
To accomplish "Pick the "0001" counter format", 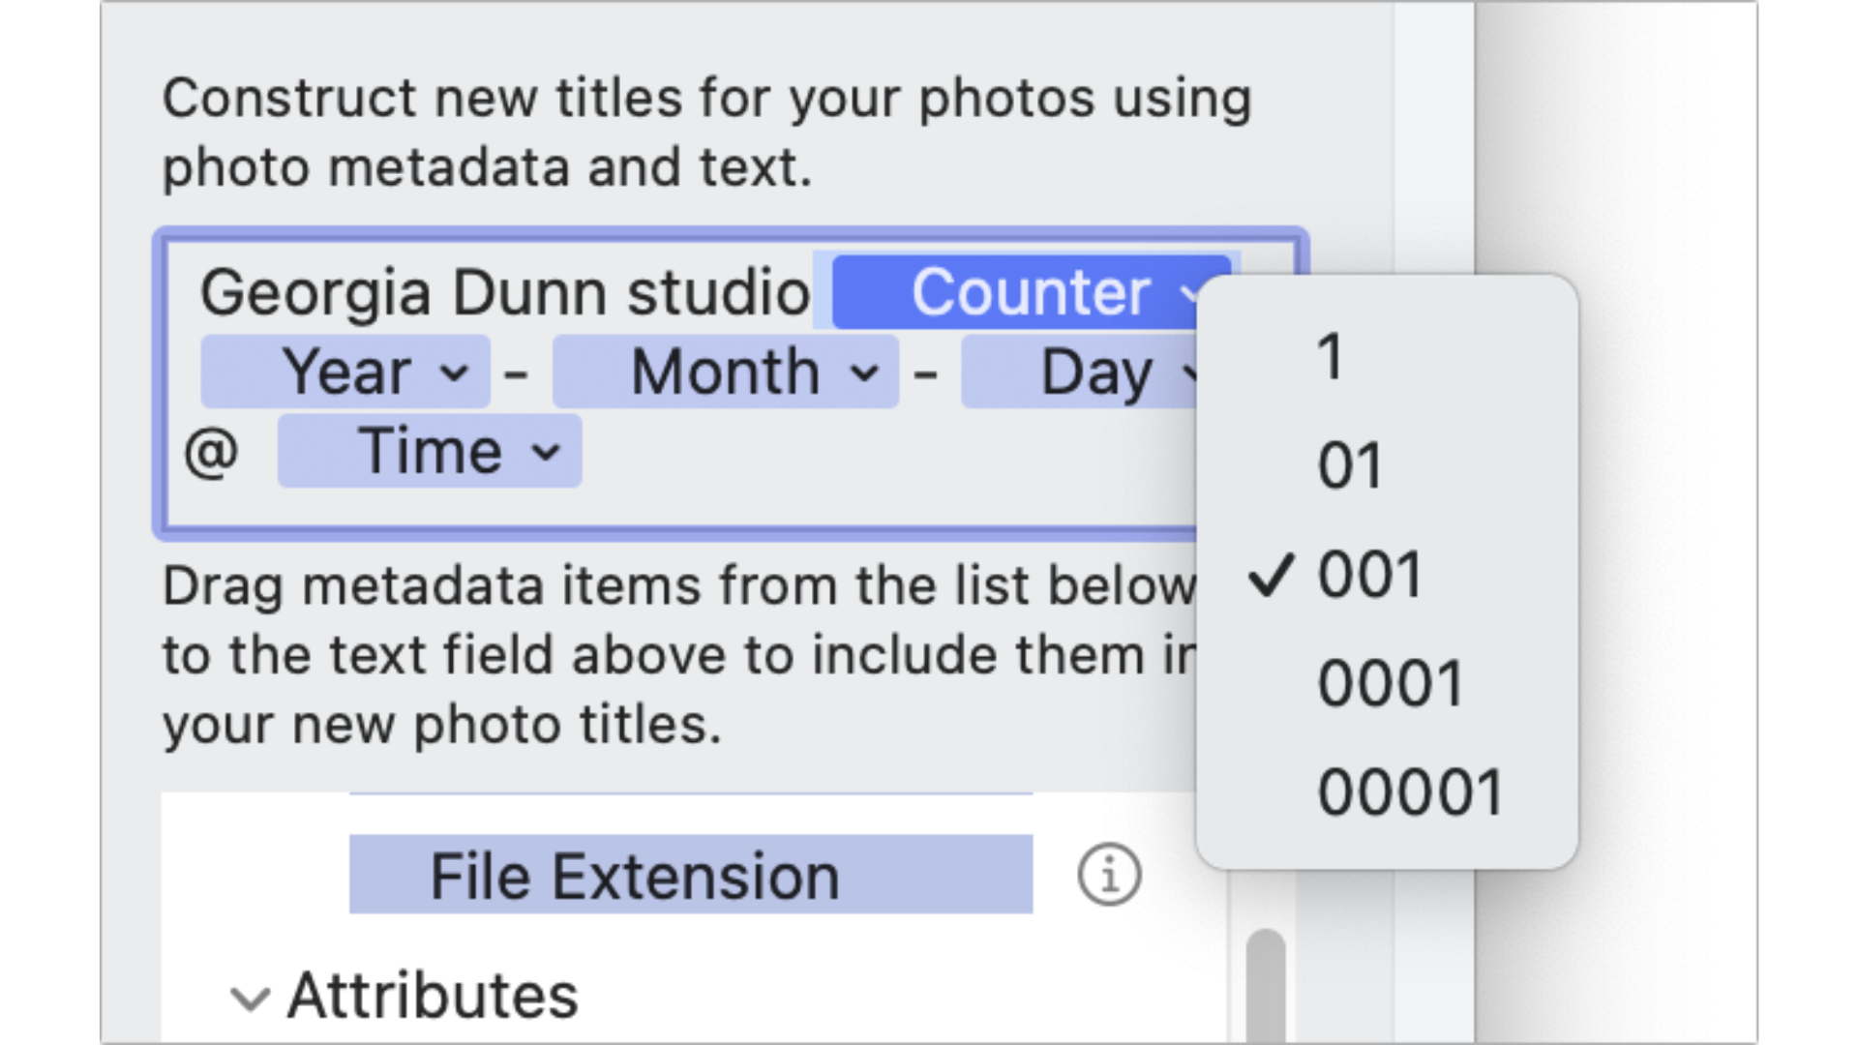I will pos(1390,684).
